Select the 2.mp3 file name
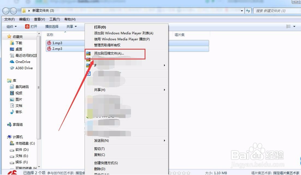Image resolution: width=301 pixels, height=175 pixels. [x=57, y=49]
